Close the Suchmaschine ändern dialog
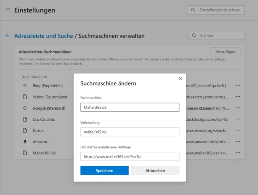The image size is (258, 195). pos(180,79)
